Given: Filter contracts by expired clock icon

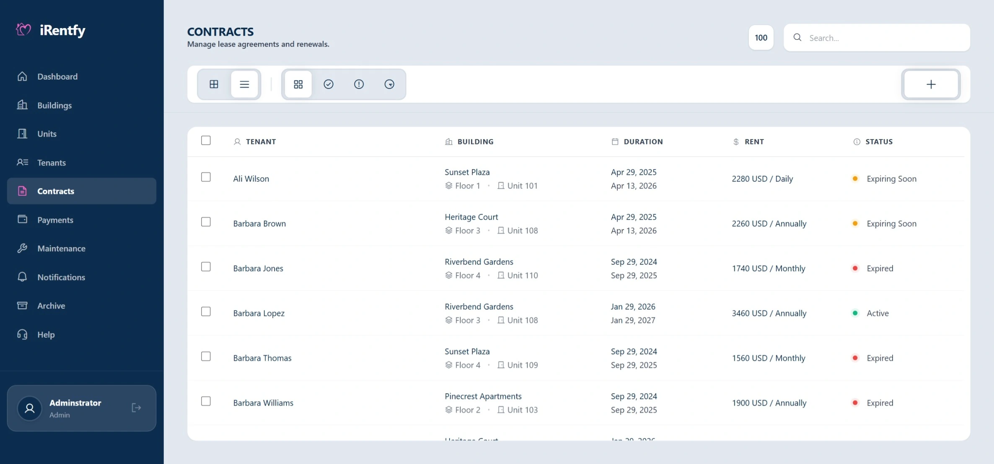Looking at the screenshot, I should click(389, 84).
